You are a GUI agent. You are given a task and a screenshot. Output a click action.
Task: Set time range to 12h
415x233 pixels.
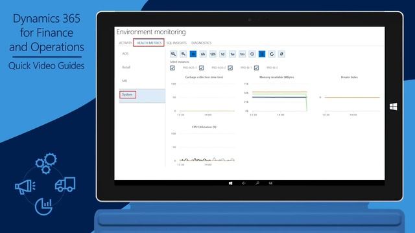(213, 54)
